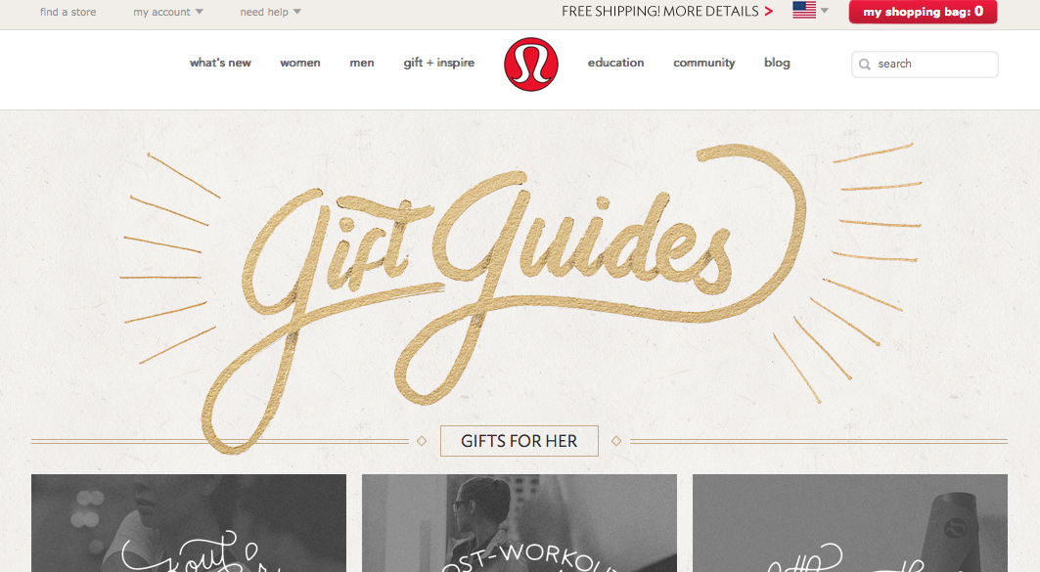Click the search magnifier icon
This screenshot has height=572, width=1040.
864,65
